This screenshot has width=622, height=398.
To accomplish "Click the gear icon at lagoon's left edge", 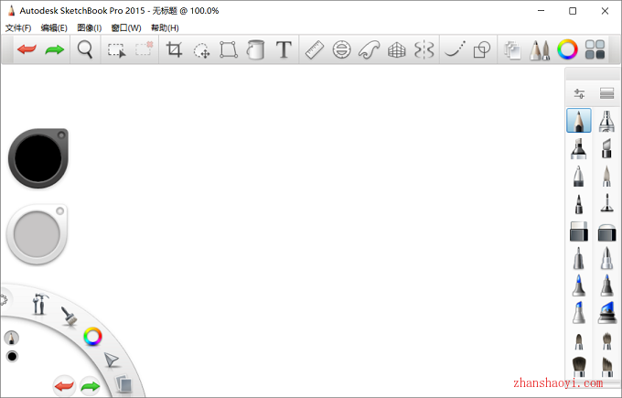I will pyautogui.click(x=4, y=300).
